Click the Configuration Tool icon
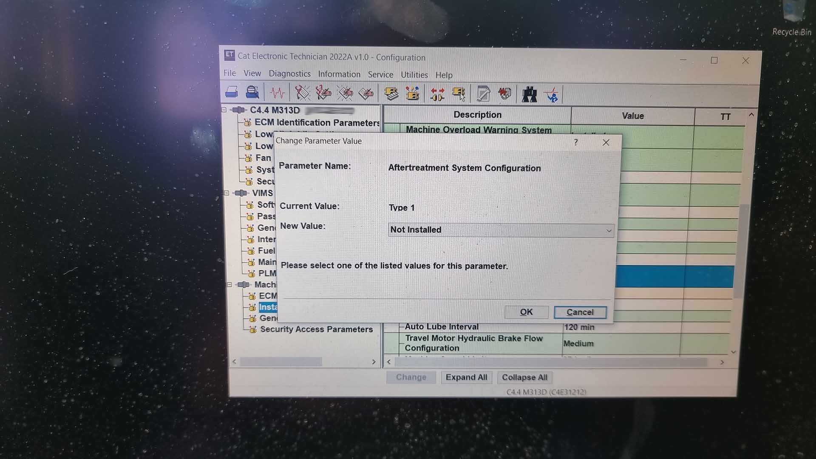Screen dimensions: 816x459 click(x=412, y=93)
